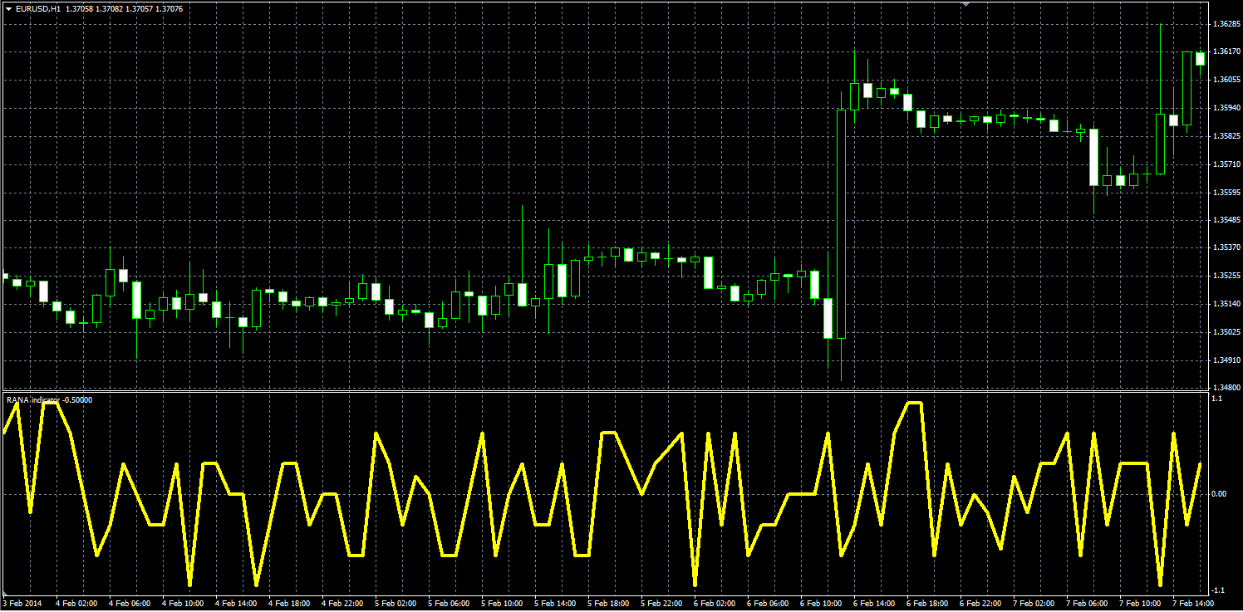Image resolution: width=1243 pixels, height=612 pixels.
Task: Click the 4 Feb 14:00 time label
Action: click(235, 604)
